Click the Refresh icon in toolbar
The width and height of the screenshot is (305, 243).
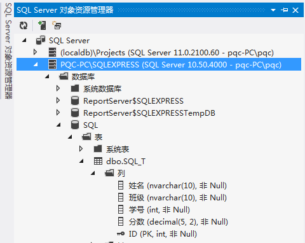(24, 25)
